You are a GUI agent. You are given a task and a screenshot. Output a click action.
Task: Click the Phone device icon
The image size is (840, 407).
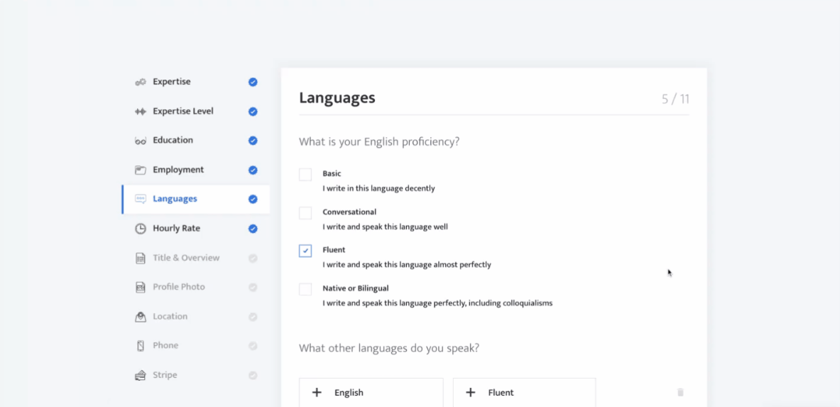[x=141, y=346]
